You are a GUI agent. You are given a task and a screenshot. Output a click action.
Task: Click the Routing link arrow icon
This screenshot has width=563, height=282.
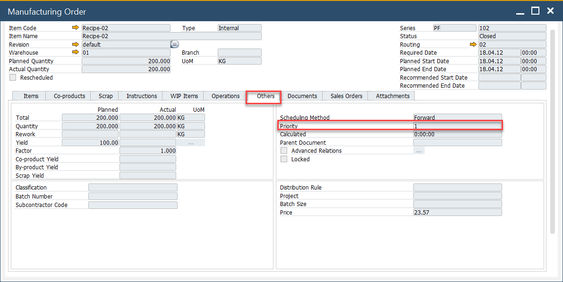[473, 44]
